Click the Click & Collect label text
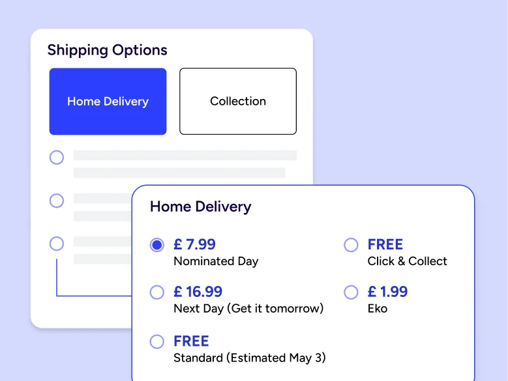The image size is (508, 381). click(408, 261)
